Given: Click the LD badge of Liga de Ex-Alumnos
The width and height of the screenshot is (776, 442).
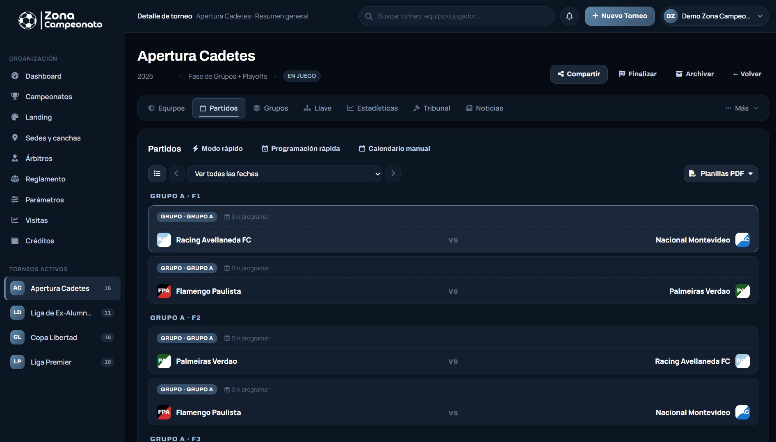Looking at the screenshot, I should [17, 313].
